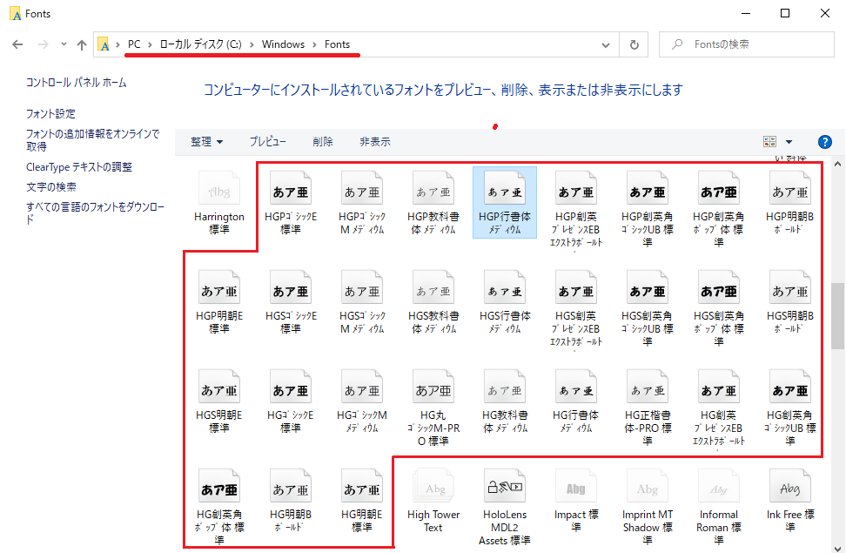Viewport: 846px width, 553px height.
Task: Go up one folder level
Action: point(82,44)
